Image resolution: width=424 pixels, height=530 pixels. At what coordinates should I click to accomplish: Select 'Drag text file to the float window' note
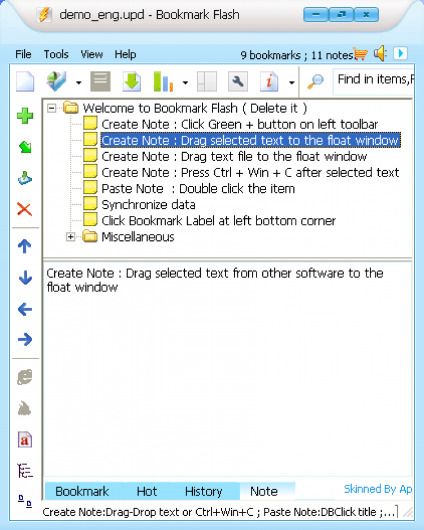pos(234,157)
